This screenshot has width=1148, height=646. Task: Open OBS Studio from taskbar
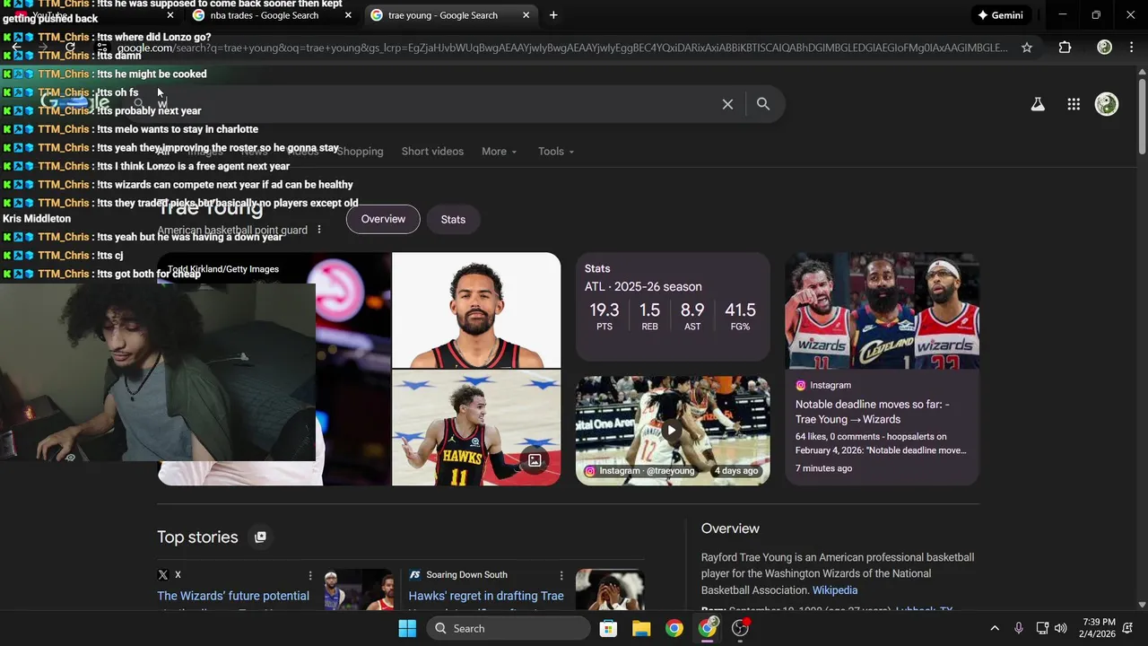[741, 628]
